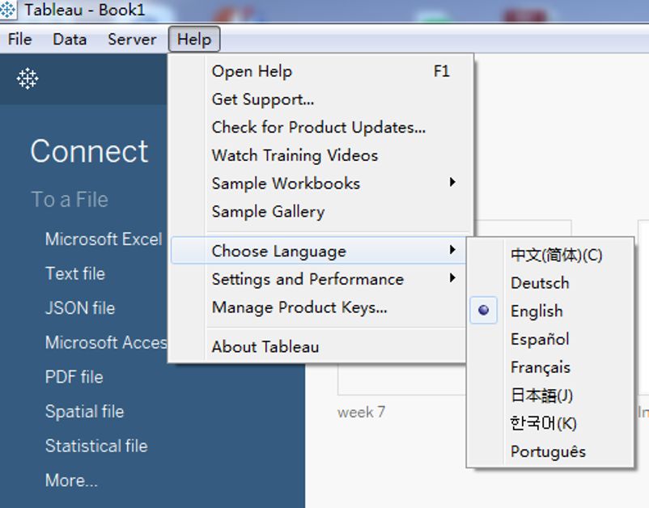649x508 pixels.
Task: Click the Tableau start page logo icon
Action: (28, 78)
